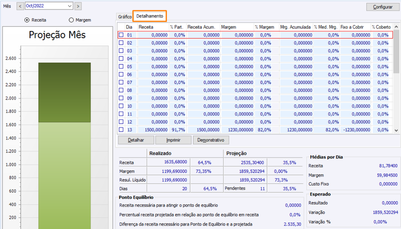Switch to the Gráfico tab
This screenshot has height=229, width=401.
coord(124,16)
